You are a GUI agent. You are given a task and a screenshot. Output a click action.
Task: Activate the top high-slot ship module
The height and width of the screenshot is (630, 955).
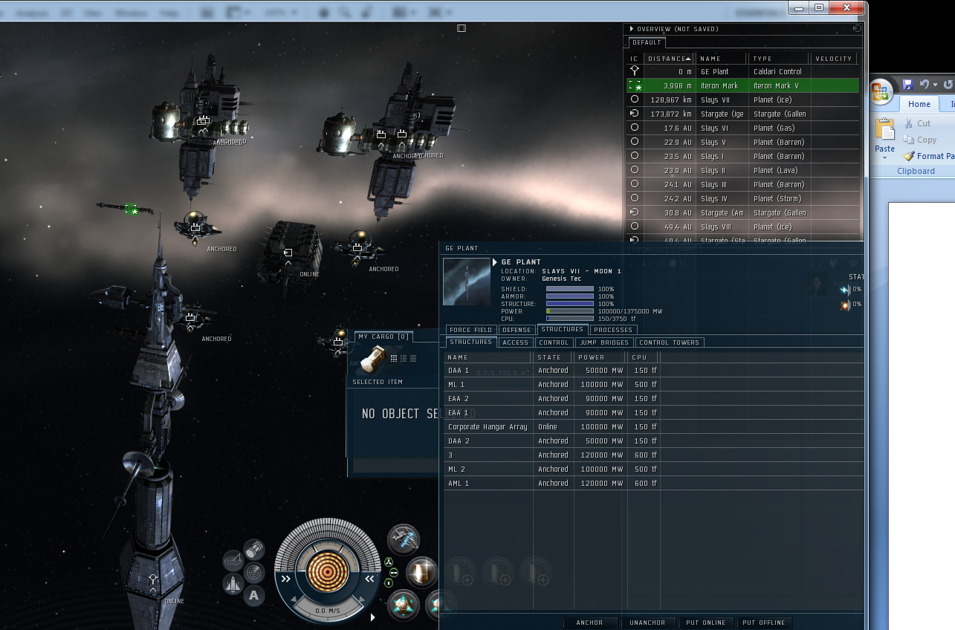pos(404,540)
